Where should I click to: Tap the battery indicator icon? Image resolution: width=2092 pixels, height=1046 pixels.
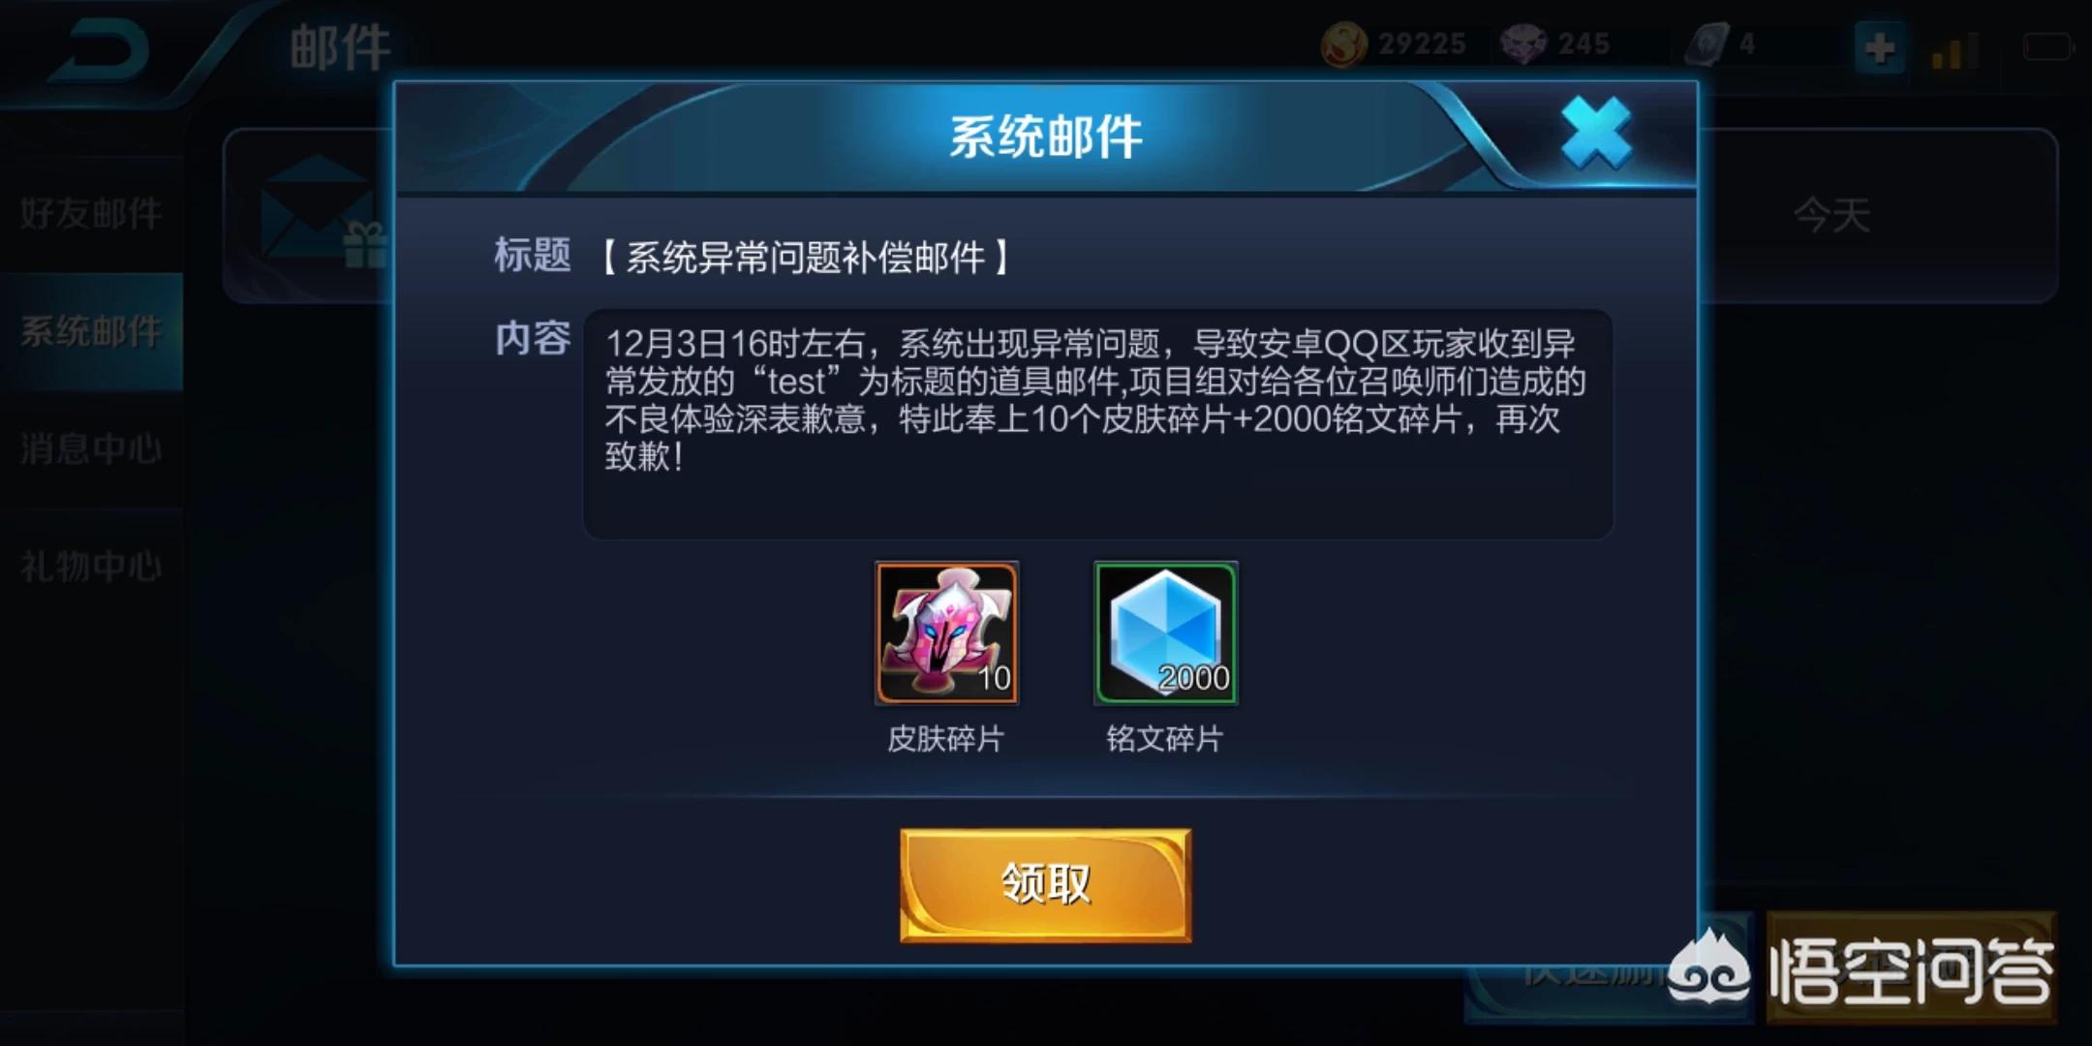[x=2047, y=46]
